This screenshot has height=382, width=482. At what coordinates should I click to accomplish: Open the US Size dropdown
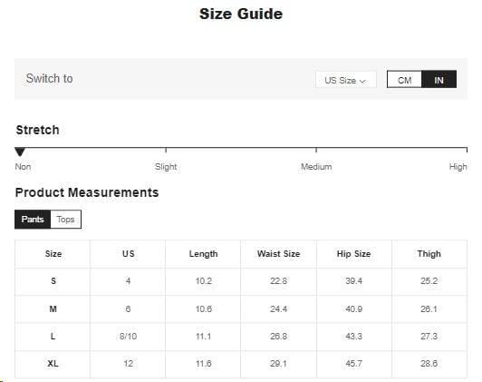point(346,80)
